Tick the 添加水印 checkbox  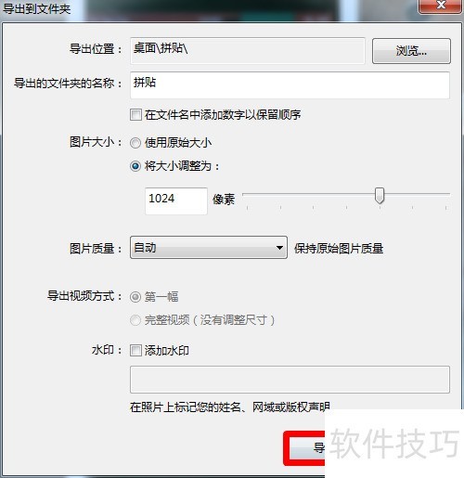click(135, 351)
